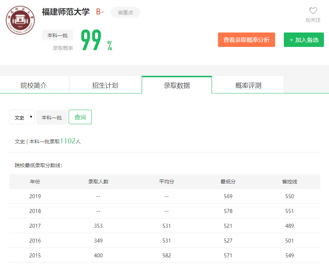Click the 99% admission probability figure

click(96, 40)
